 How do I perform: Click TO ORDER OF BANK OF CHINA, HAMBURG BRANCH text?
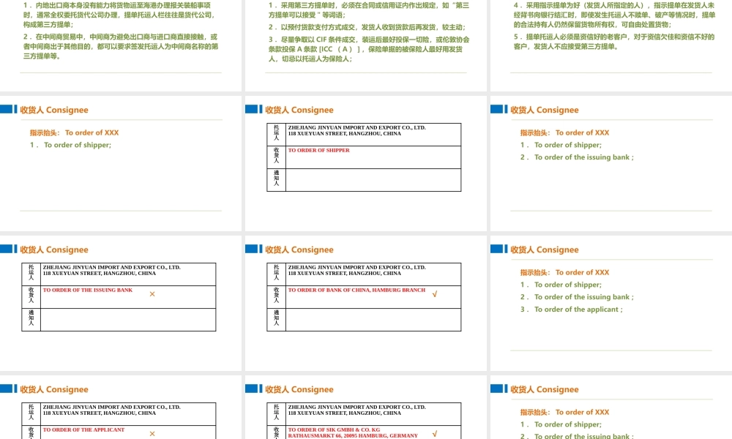click(356, 290)
